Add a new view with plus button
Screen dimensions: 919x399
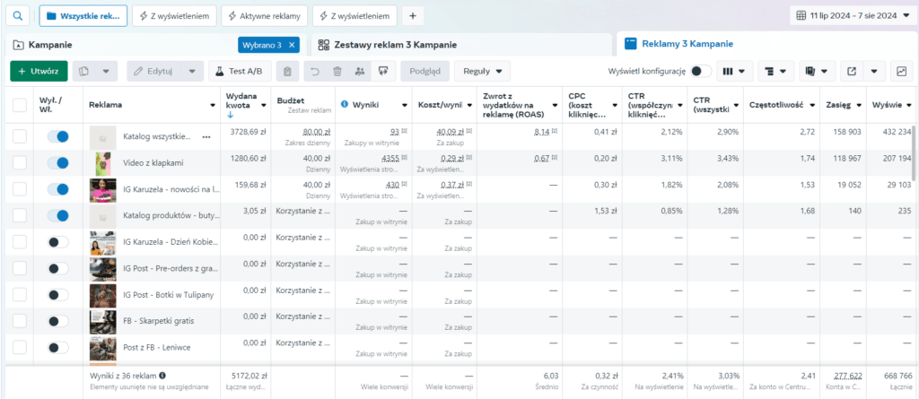click(x=413, y=16)
